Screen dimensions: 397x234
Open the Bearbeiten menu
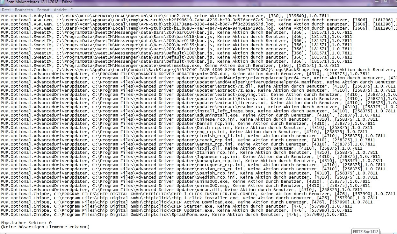[x=24, y=10]
